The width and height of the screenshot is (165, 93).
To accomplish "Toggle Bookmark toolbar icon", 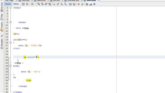I will (x=65, y=4).
